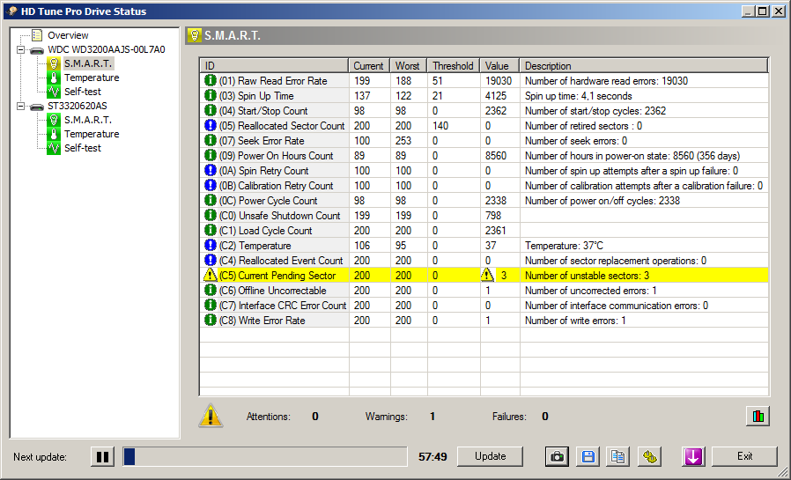This screenshot has width=791, height=480.
Task: Click the Power Cycle Count status icon
Action: point(210,200)
